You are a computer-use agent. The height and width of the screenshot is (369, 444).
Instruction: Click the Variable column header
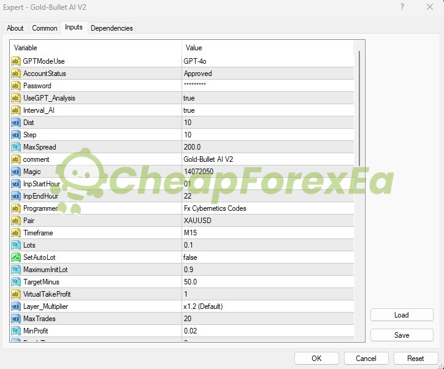coord(96,48)
